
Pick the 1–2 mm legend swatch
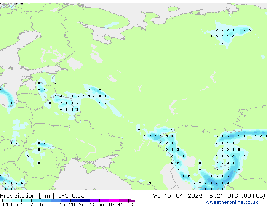pyautogui.click(x=27, y=201)
